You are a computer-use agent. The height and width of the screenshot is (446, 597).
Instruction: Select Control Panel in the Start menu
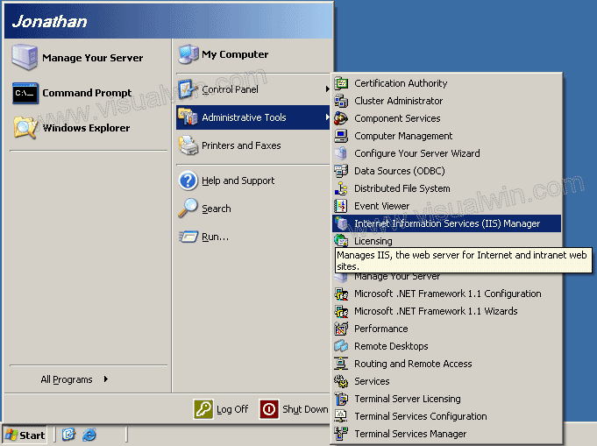(x=252, y=89)
